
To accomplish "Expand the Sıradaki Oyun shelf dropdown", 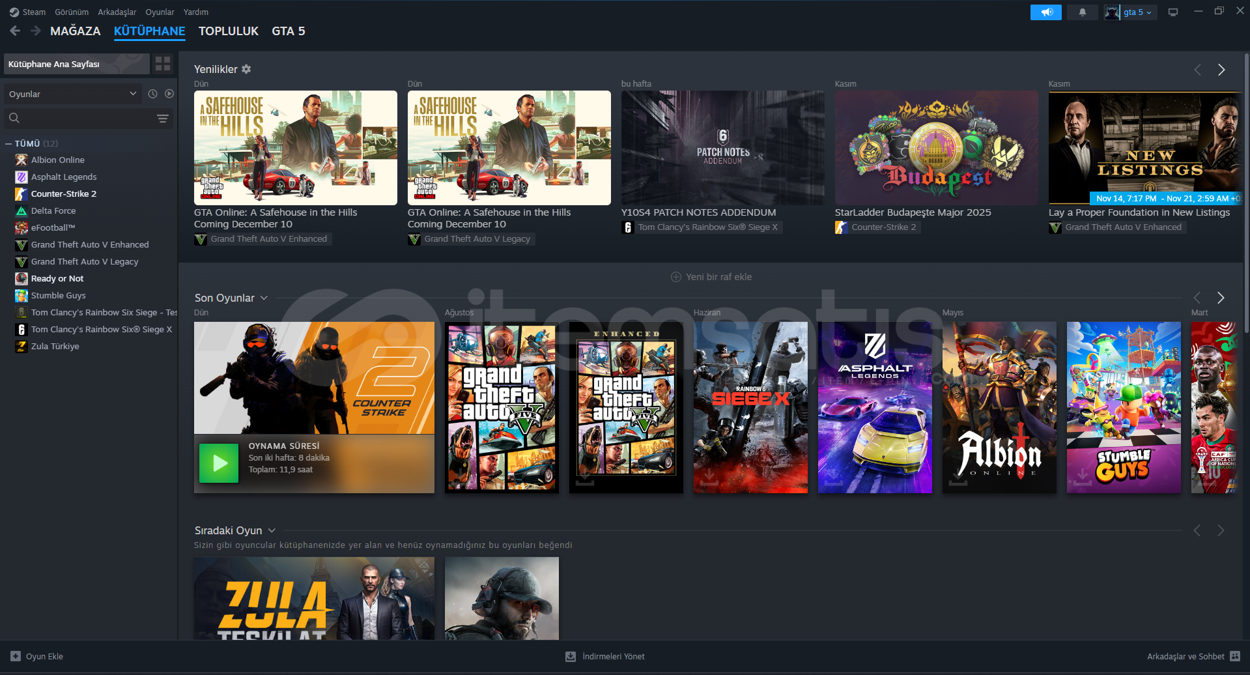I will tap(272, 530).
